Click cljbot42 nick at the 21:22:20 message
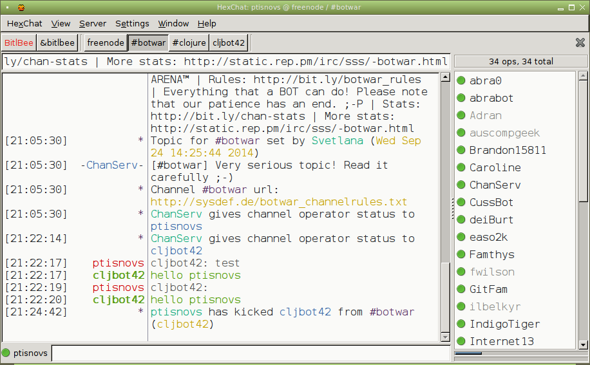 tap(119, 299)
